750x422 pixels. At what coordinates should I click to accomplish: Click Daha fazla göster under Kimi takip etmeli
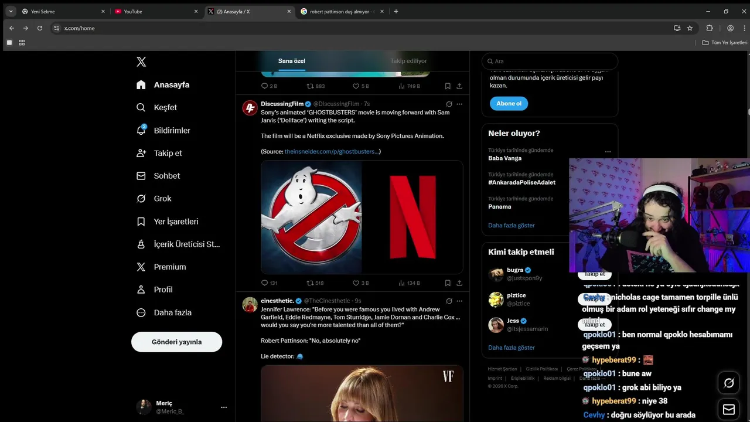click(512, 348)
